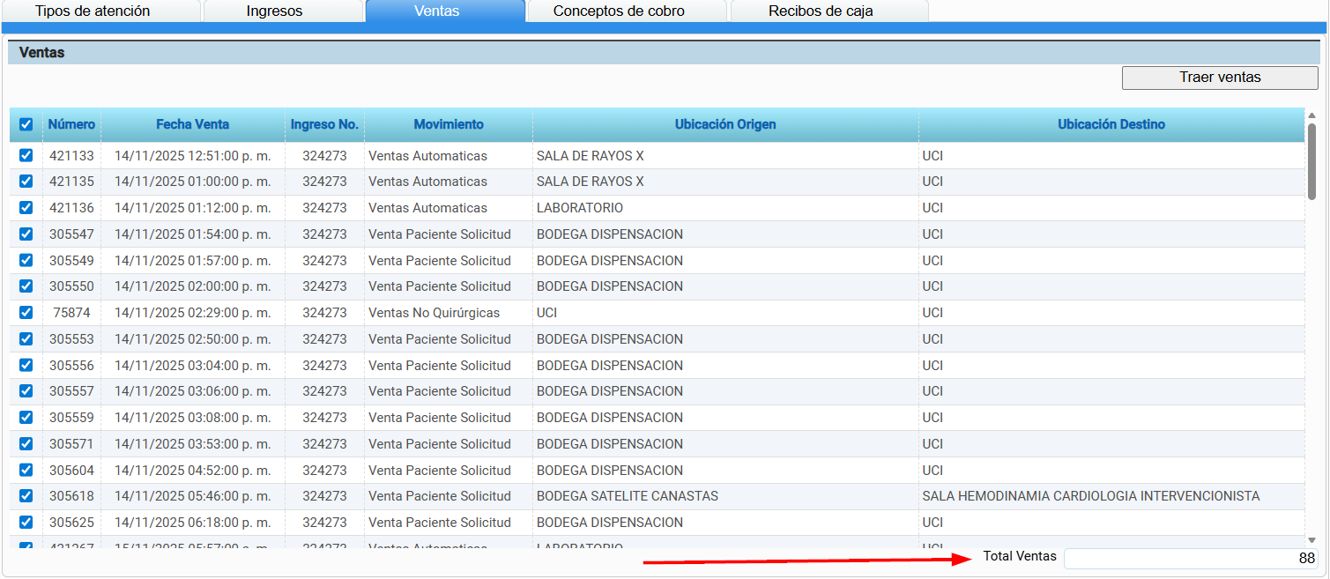Click the vertical scrollbar thumb of sales table
The image size is (1330, 579).
tap(1311, 163)
